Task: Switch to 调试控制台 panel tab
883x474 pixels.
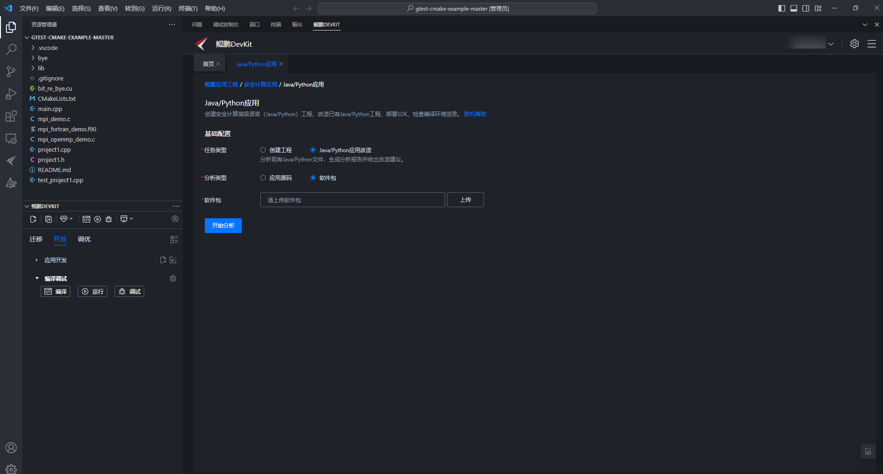Action: 226,25
